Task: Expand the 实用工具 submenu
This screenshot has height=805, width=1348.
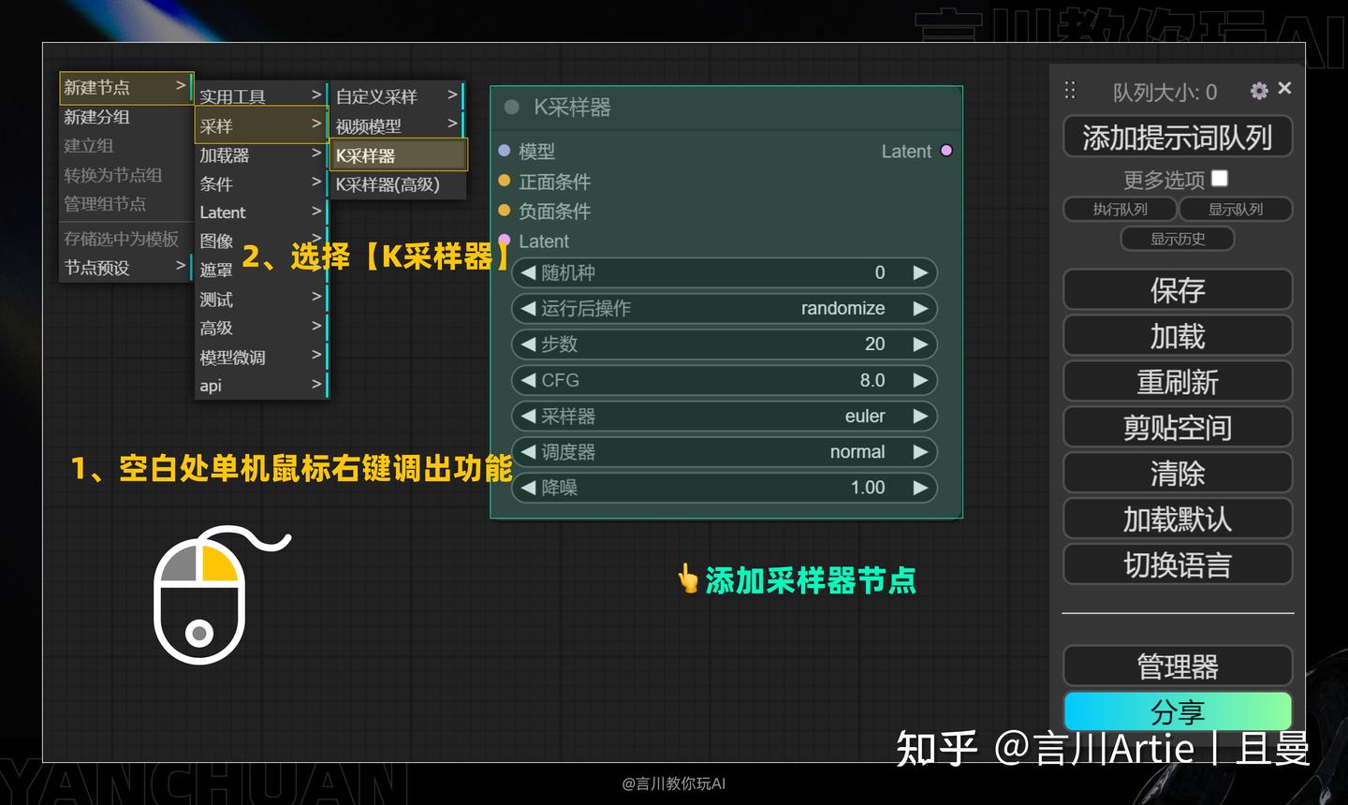Action: [x=261, y=95]
